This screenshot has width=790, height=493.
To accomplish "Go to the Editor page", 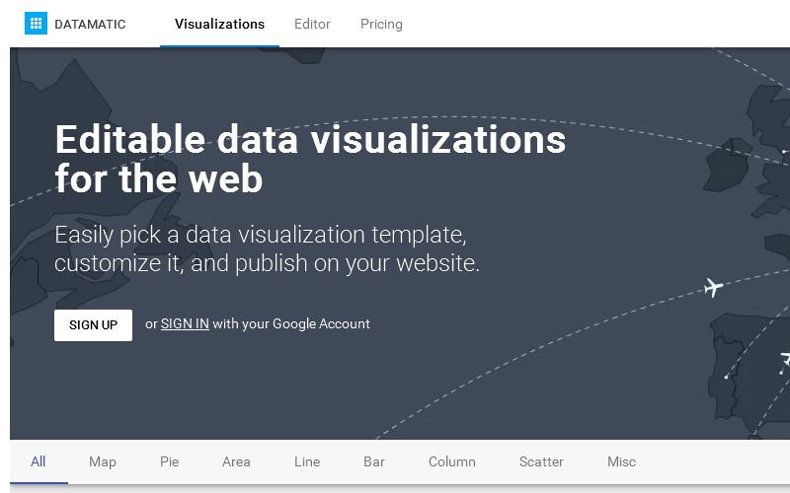I will click(312, 24).
